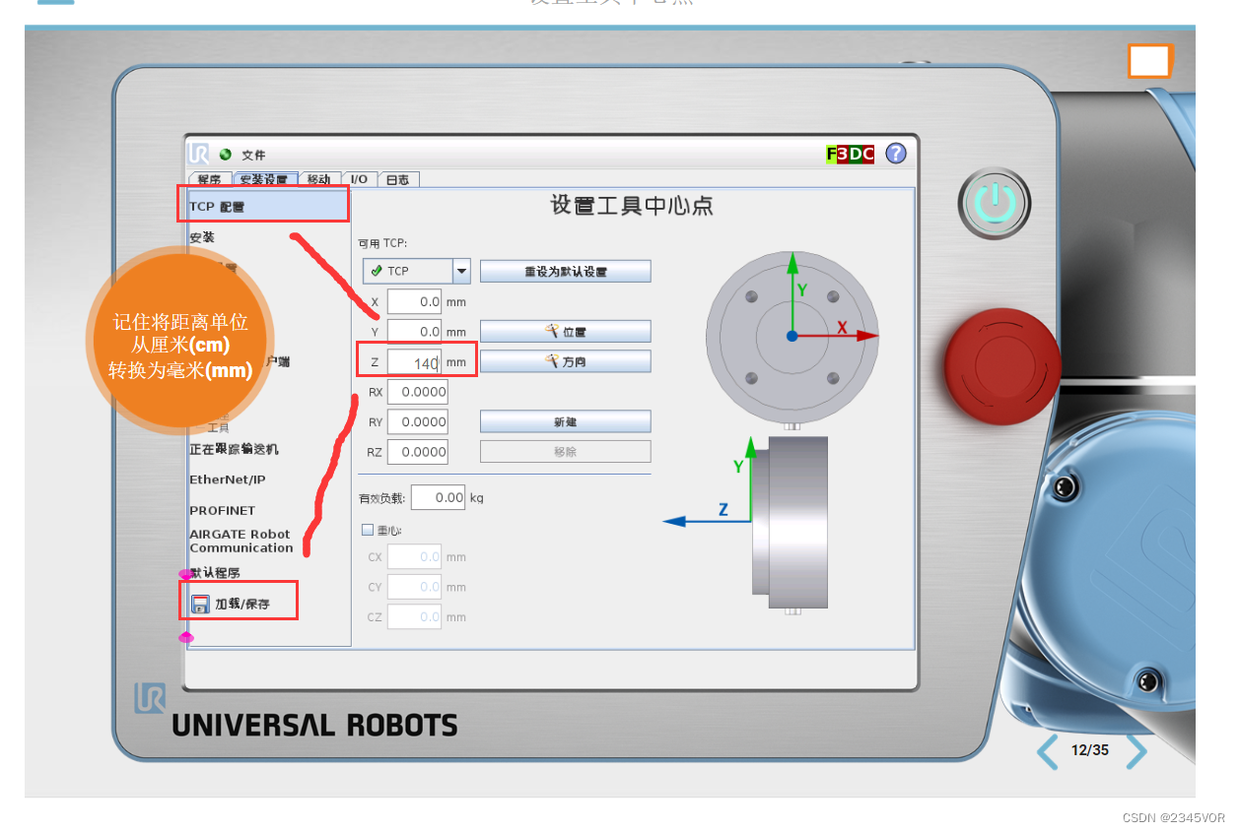Click the 设置工具中心点 heading
Screen dimensions: 1240x832
coord(631,206)
